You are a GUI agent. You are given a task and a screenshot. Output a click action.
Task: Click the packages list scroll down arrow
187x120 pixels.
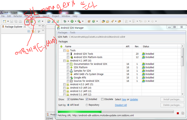click(182, 94)
